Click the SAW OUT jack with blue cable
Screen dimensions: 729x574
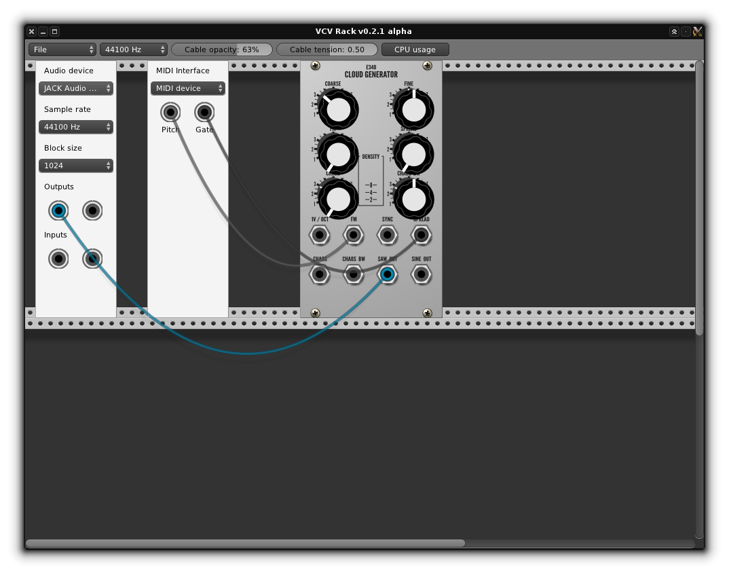click(388, 275)
